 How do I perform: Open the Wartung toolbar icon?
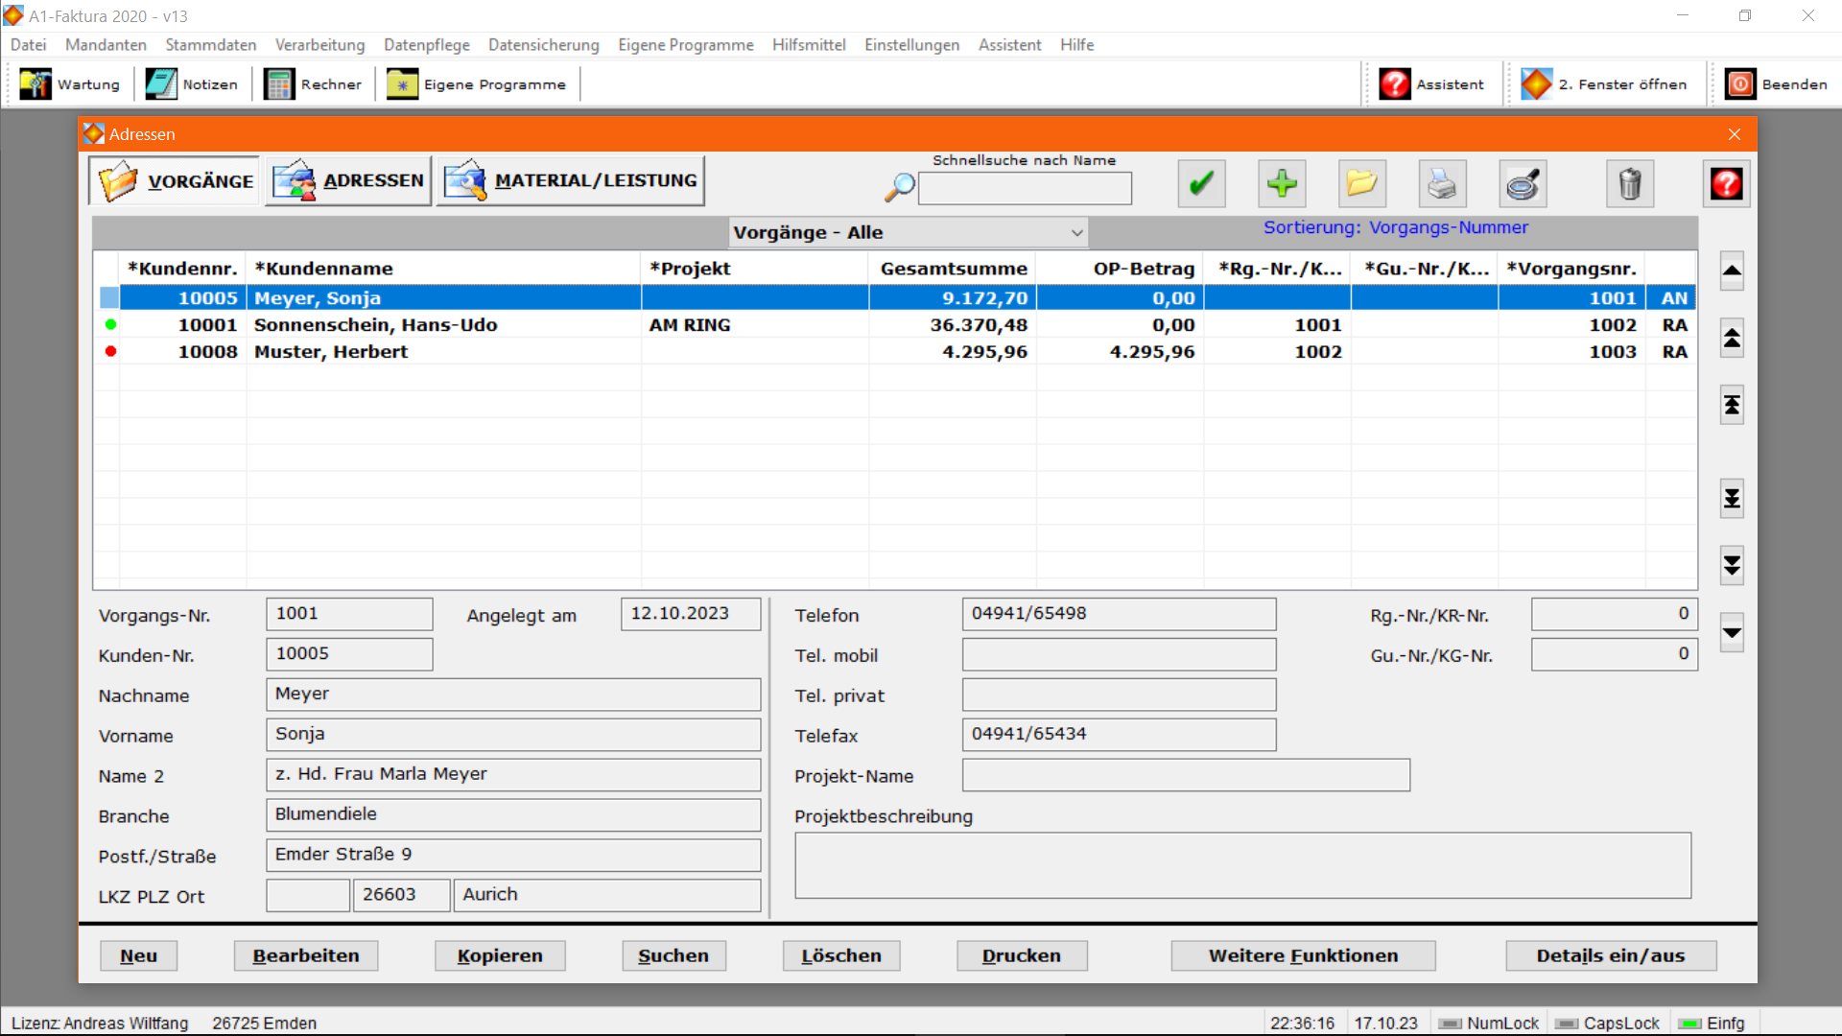[x=69, y=84]
